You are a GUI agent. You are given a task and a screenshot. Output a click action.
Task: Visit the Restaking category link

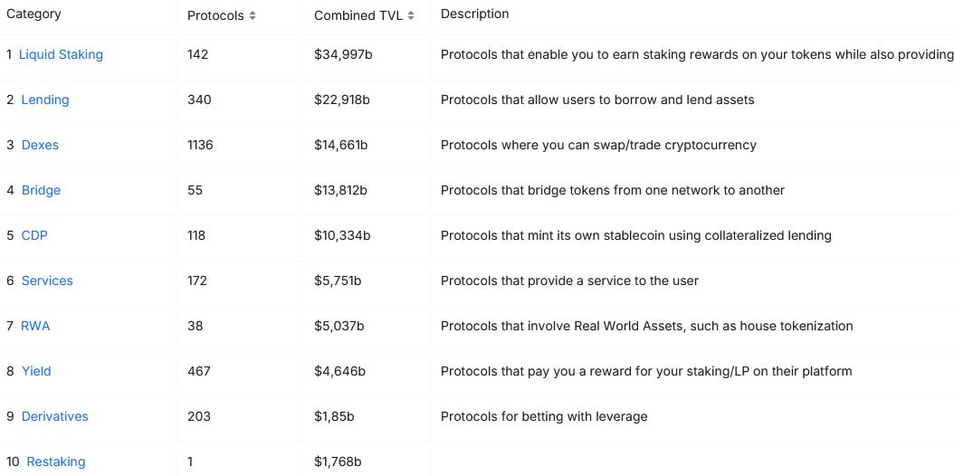point(56,462)
